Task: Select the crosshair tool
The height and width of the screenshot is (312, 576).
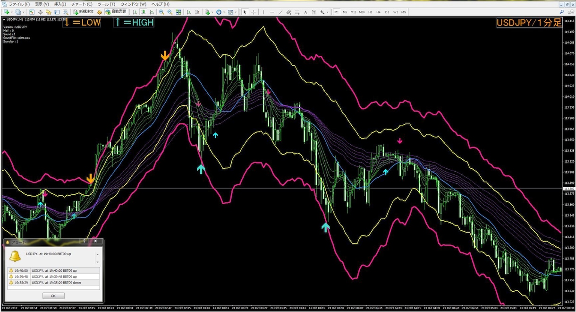Action: point(254,12)
